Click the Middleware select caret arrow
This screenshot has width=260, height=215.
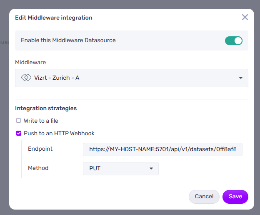pyautogui.click(x=241, y=78)
